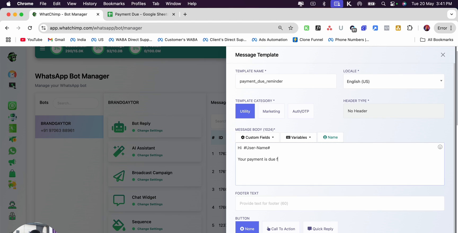Click Change Settings under Broadcast Campaign
This screenshot has width=458, height=233.
click(x=150, y=180)
